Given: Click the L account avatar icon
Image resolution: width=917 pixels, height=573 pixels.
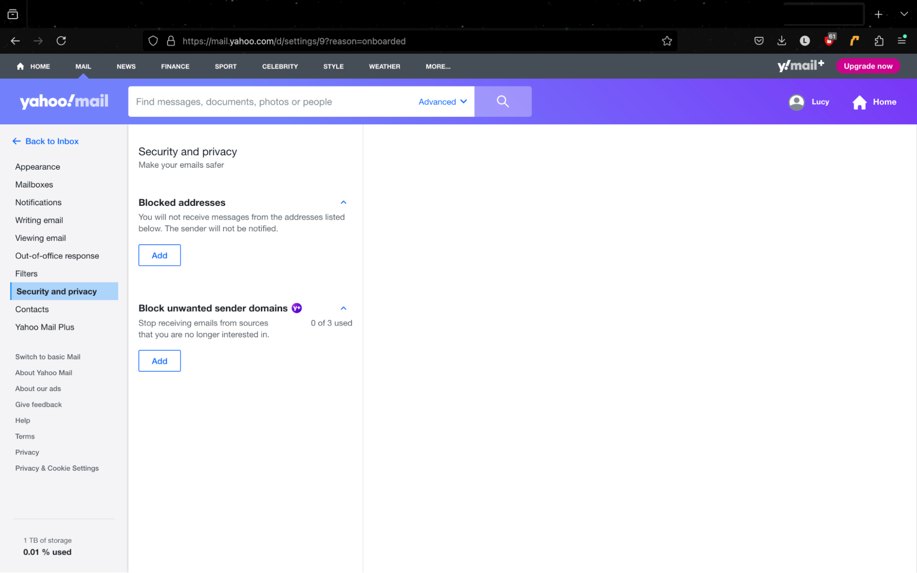Looking at the screenshot, I should click(805, 41).
